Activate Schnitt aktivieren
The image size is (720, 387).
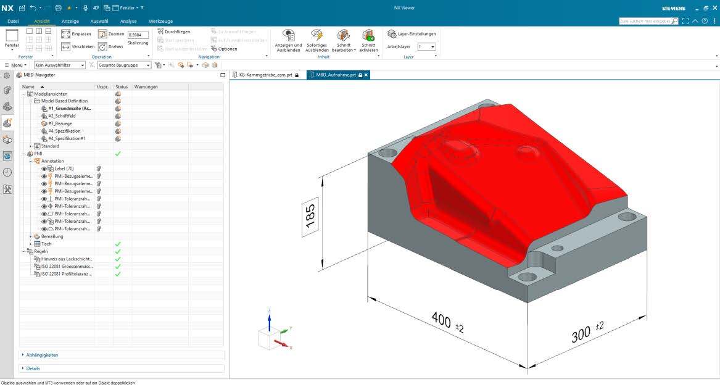point(369,38)
